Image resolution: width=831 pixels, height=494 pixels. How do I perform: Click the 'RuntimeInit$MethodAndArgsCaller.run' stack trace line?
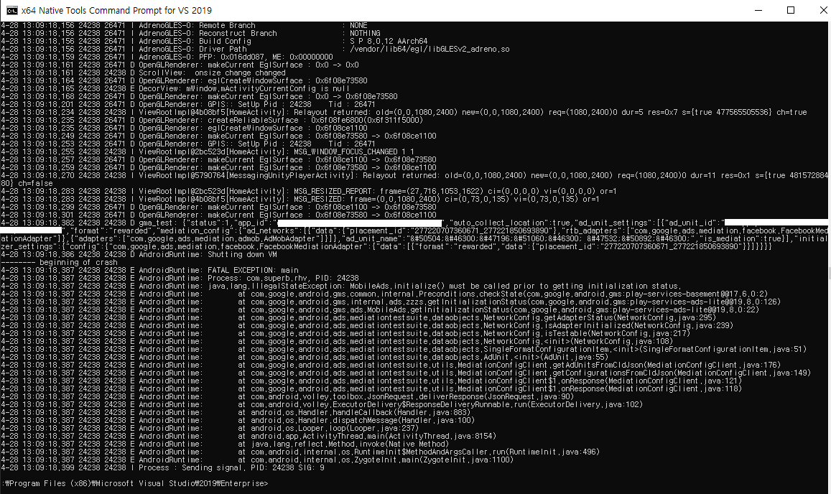point(300,452)
